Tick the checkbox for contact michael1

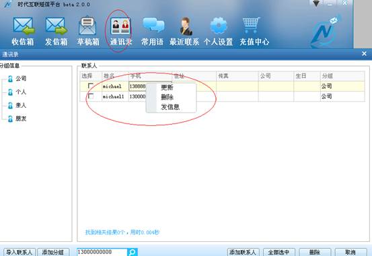click(91, 96)
